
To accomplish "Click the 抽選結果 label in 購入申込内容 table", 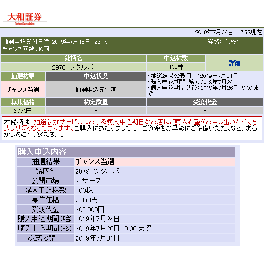I will (x=46, y=161).
